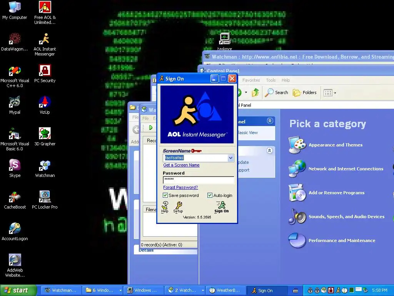
Task: Click the taskbar clock showing 5:58 PM
Action: (x=379, y=290)
